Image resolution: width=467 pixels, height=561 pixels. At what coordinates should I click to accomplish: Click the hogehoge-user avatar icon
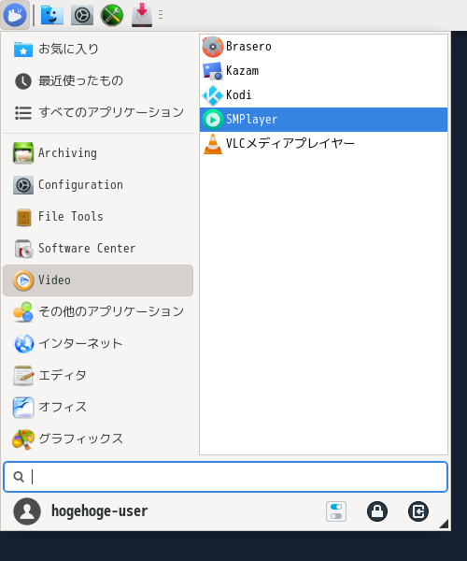(27, 511)
